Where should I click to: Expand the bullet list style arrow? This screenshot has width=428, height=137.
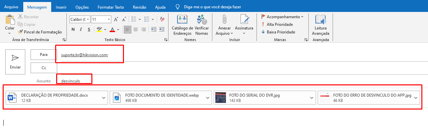pyautogui.click(x=140, y=20)
